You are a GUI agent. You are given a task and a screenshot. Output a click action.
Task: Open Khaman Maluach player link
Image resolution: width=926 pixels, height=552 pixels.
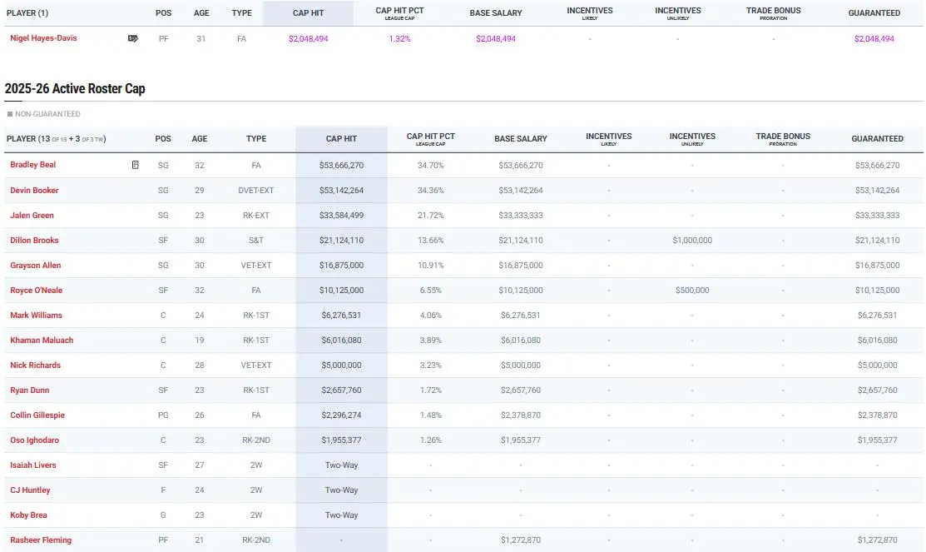(42, 341)
